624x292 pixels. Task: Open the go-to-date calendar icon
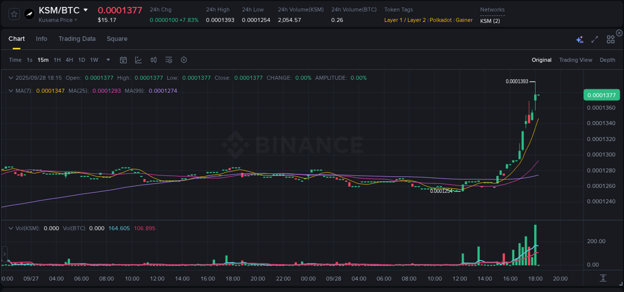tap(123, 60)
